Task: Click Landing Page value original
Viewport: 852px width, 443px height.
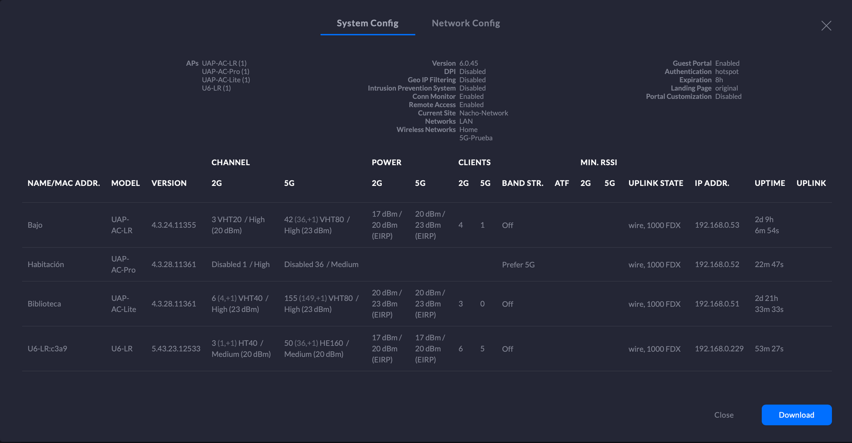Action: tap(726, 88)
